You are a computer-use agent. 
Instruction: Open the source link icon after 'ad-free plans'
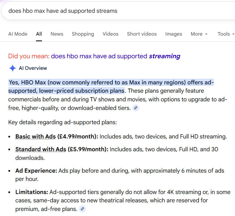(x=82, y=209)
